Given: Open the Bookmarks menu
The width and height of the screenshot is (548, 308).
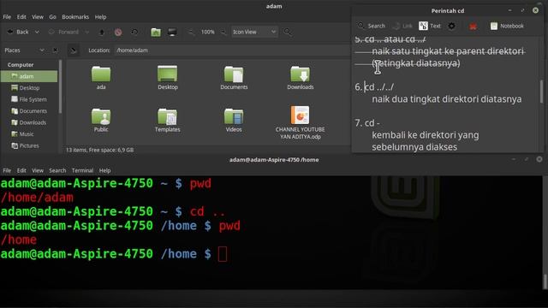Looking at the screenshot, I should coord(75,17).
